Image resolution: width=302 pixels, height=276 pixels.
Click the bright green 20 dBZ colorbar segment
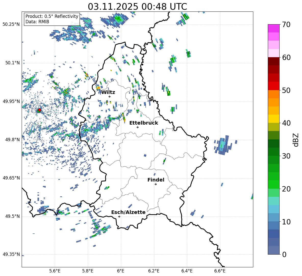273,184
